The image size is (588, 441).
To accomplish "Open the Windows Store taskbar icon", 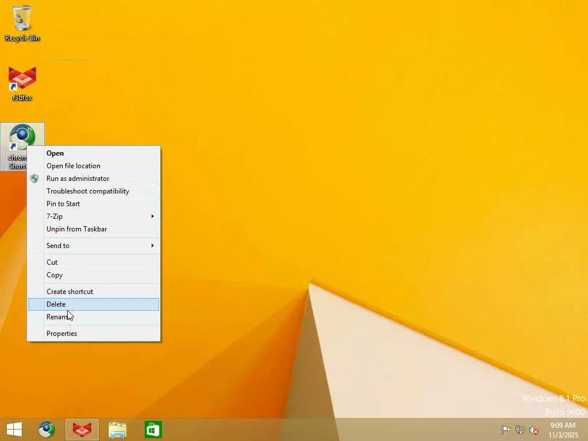I will (153, 430).
